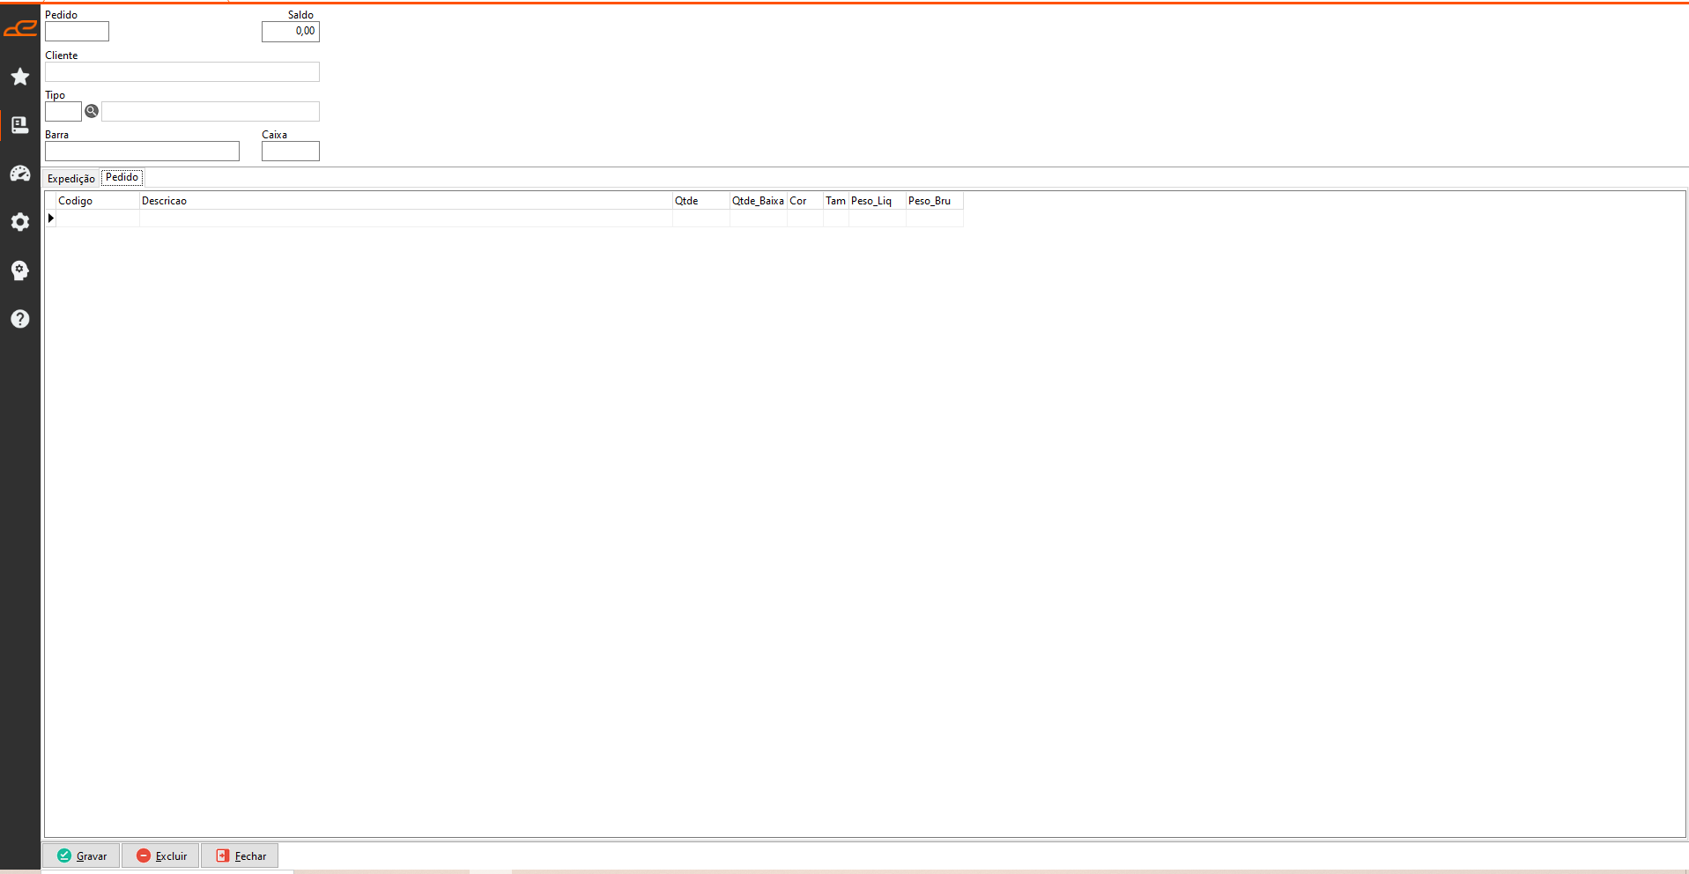
Task: Click the Fechar button
Action: [x=241, y=855]
